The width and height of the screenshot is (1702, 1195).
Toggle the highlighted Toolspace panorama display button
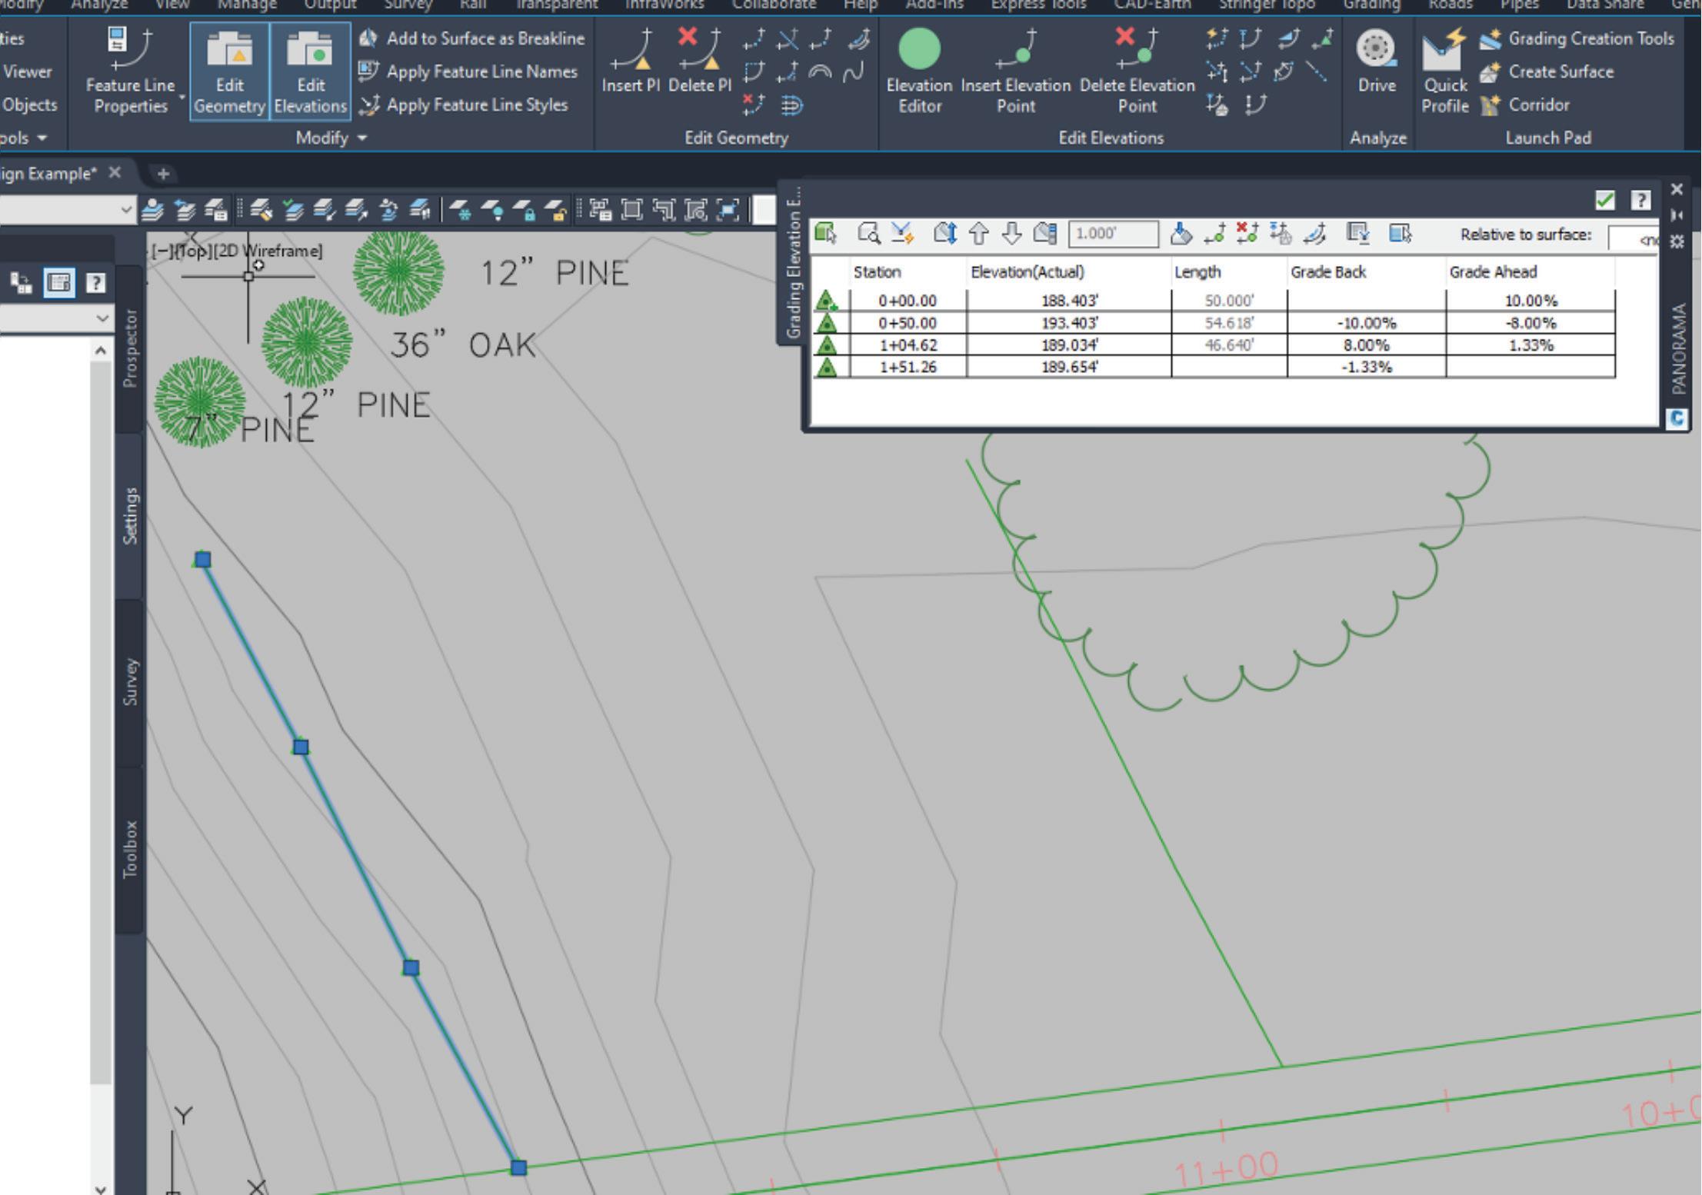(x=59, y=283)
